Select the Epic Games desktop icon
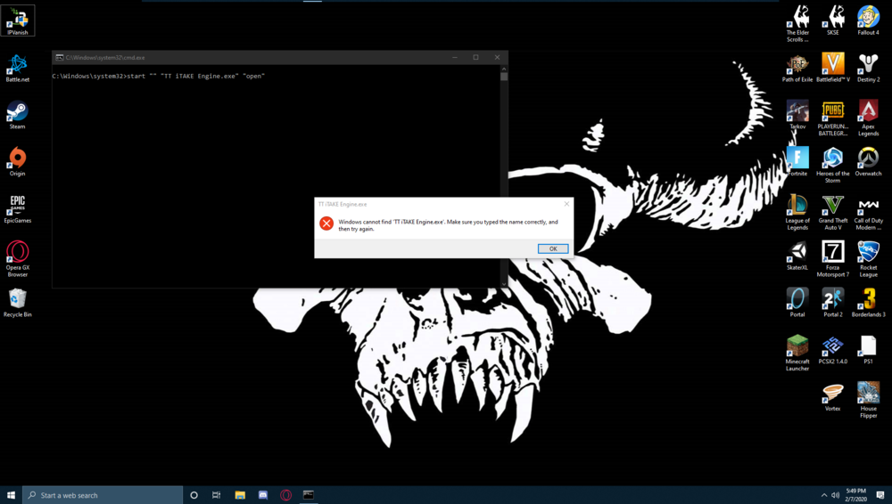This screenshot has height=504, width=892. coord(18,209)
